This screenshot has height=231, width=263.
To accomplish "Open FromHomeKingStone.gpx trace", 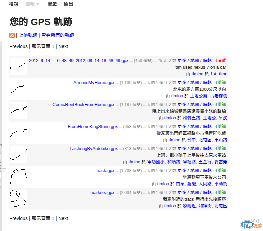I will pos(93,127).
